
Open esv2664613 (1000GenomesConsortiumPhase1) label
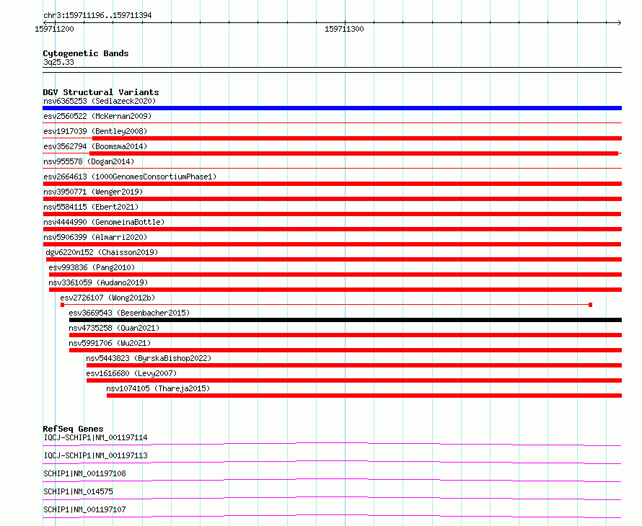point(130,177)
